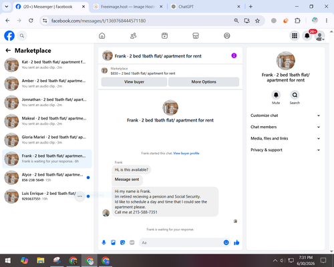The width and height of the screenshot is (334, 267).
Task: Click More Options button
Action: pyautogui.click(x=204, y=82)
